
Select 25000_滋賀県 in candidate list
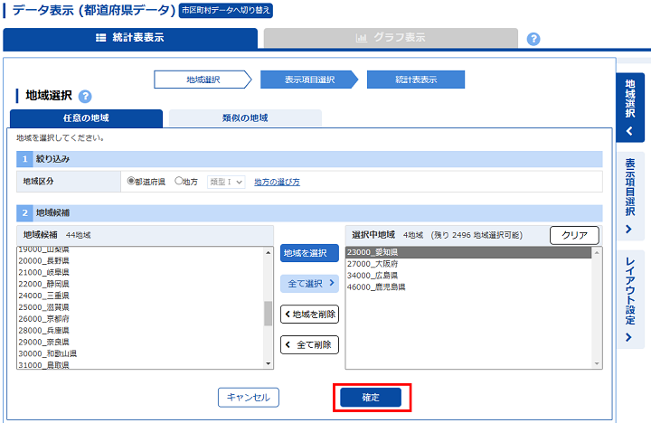coord(140,307)
